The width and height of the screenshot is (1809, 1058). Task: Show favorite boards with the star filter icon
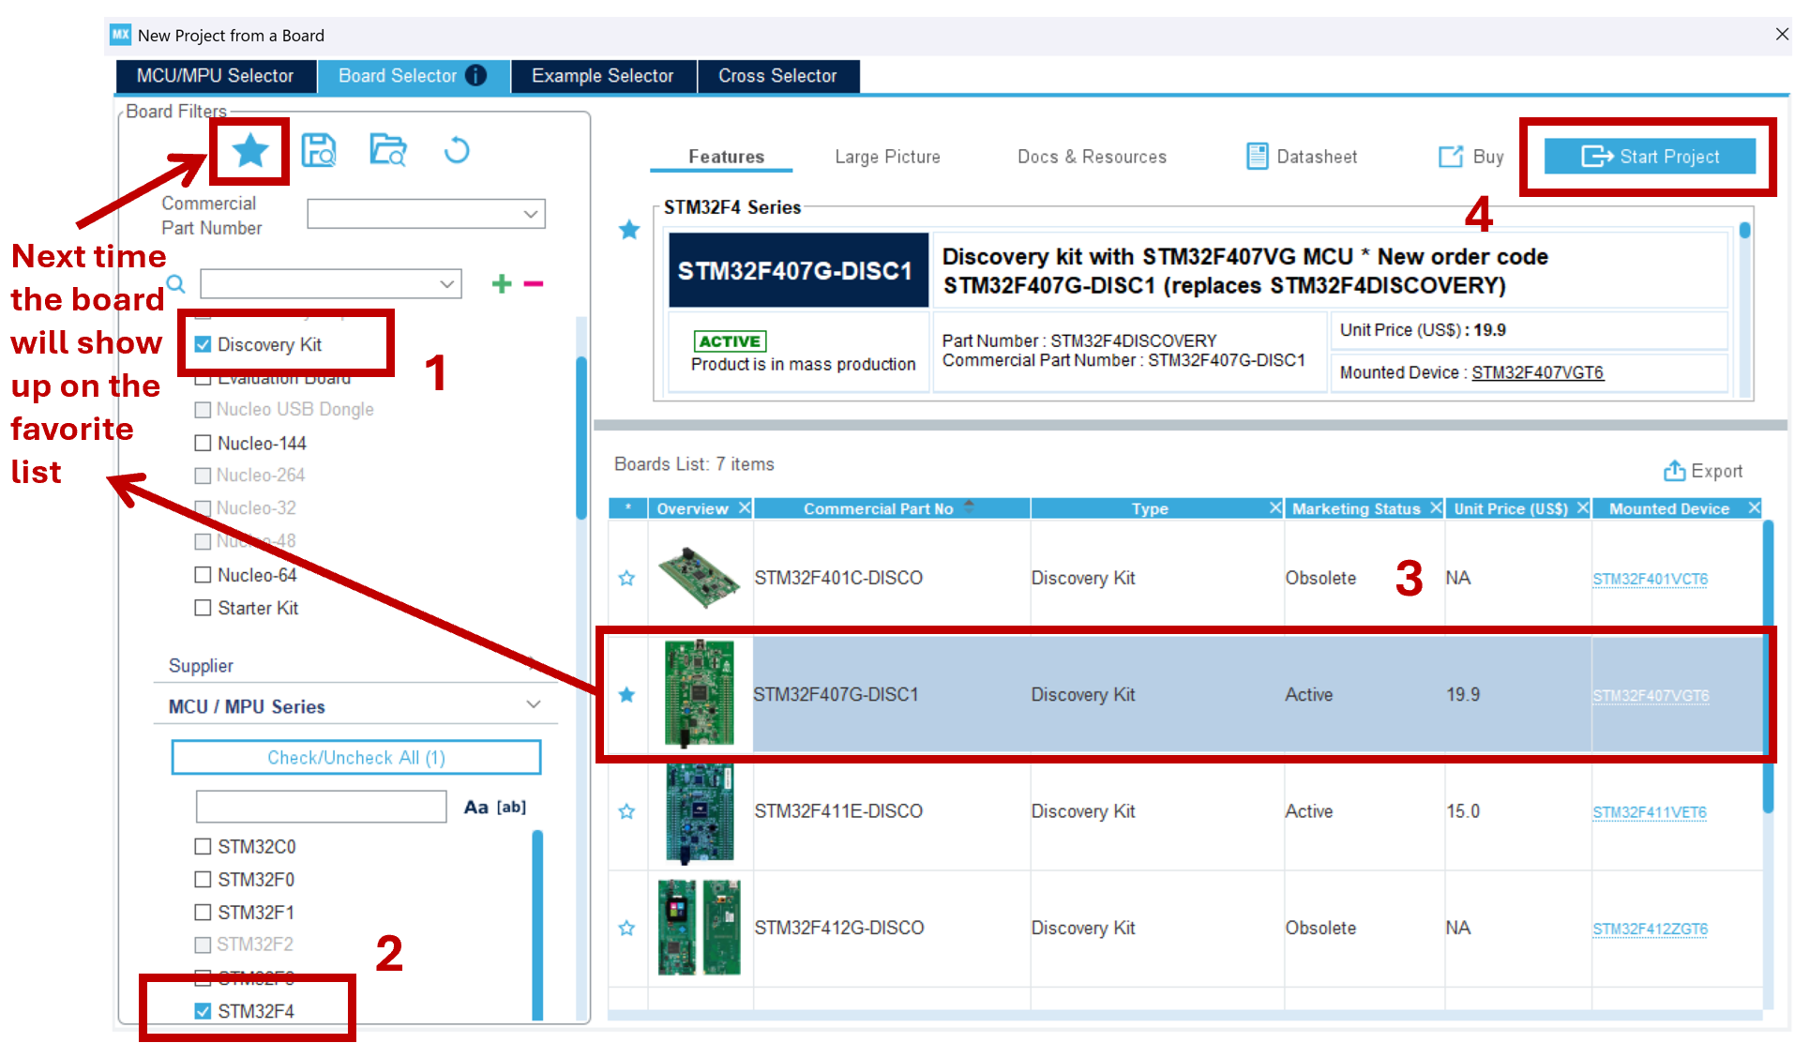click(x=250, y=150)
